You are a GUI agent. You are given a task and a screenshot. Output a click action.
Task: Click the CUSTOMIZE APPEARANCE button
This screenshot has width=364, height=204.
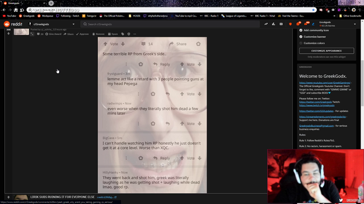tap(326, 50)
